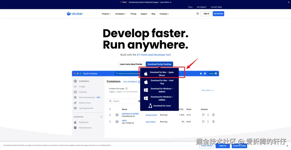This screenshot has height=150, width=291.
Task: Click the Give feedback link
Action: click(x=130, y=81)
